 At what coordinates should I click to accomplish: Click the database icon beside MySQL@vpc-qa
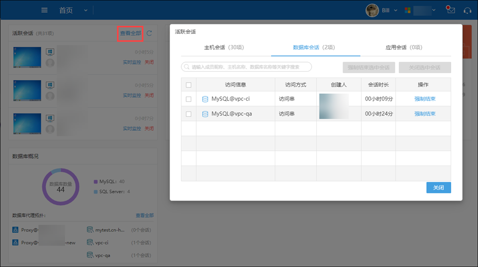[x=205, y=114]
